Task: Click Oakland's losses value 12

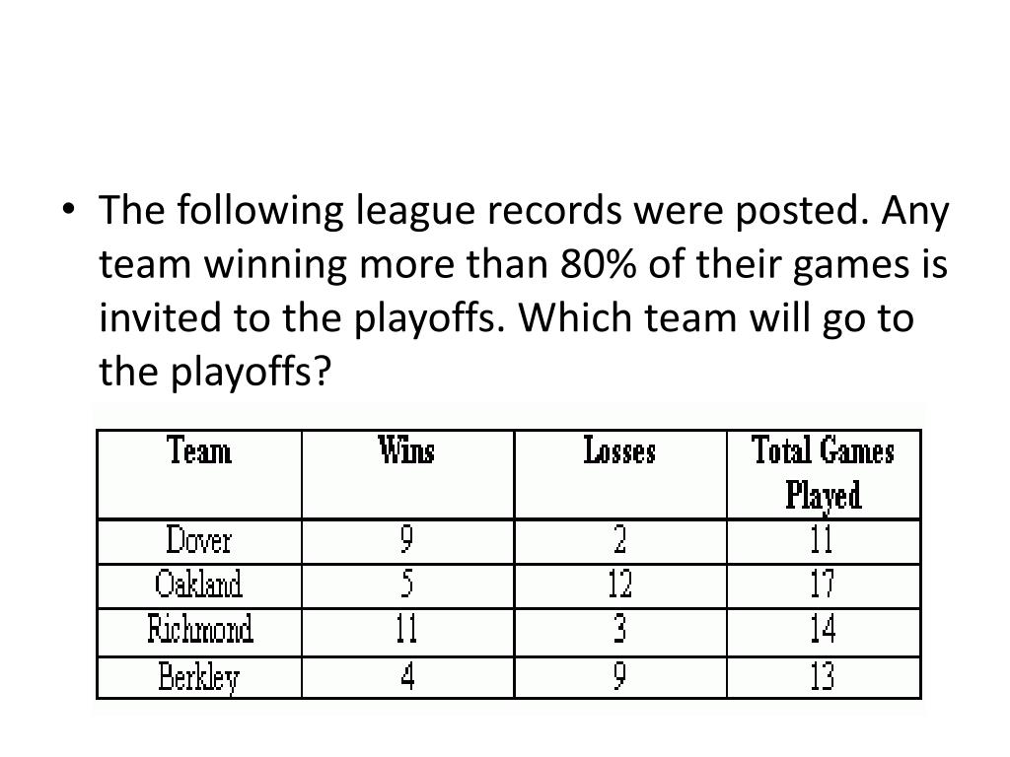Action: pyautogui.click(x=619, y=585)
